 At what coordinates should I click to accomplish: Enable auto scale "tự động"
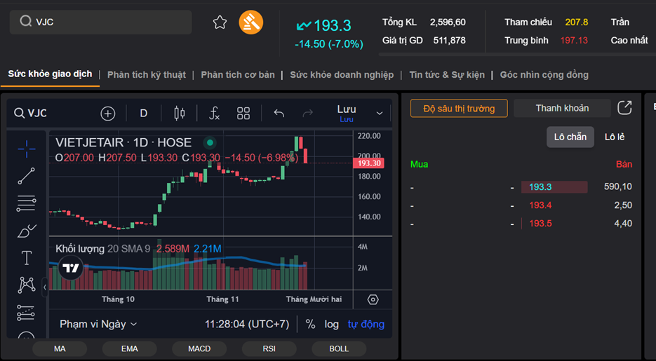pos(366,324)
